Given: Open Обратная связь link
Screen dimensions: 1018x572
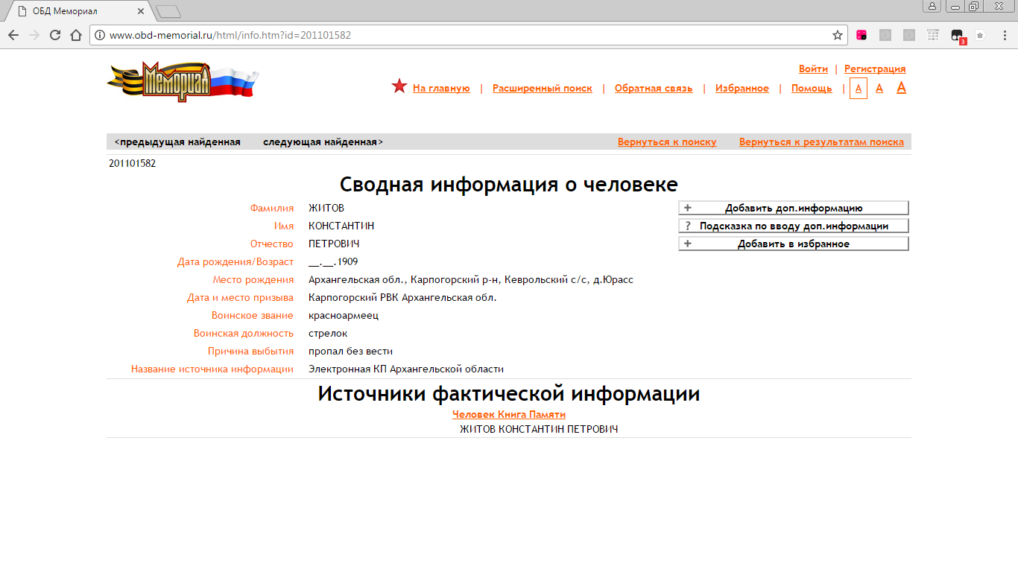Looking at the screenshot, I should [x=654, y=88].
